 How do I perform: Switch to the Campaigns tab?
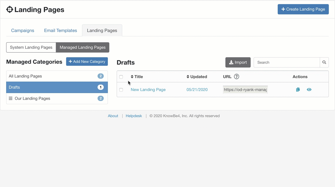pos(23,31)
